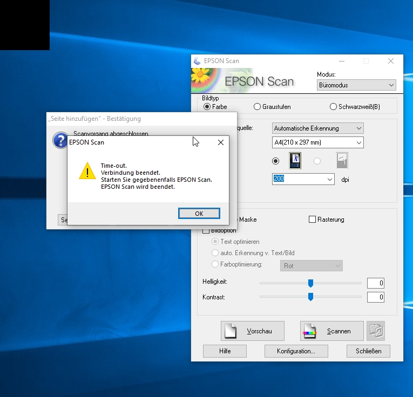This screenshot has height=397, width=413.
Task: Open the Modus Büromodus dropdown
Action: click(356, 85)
